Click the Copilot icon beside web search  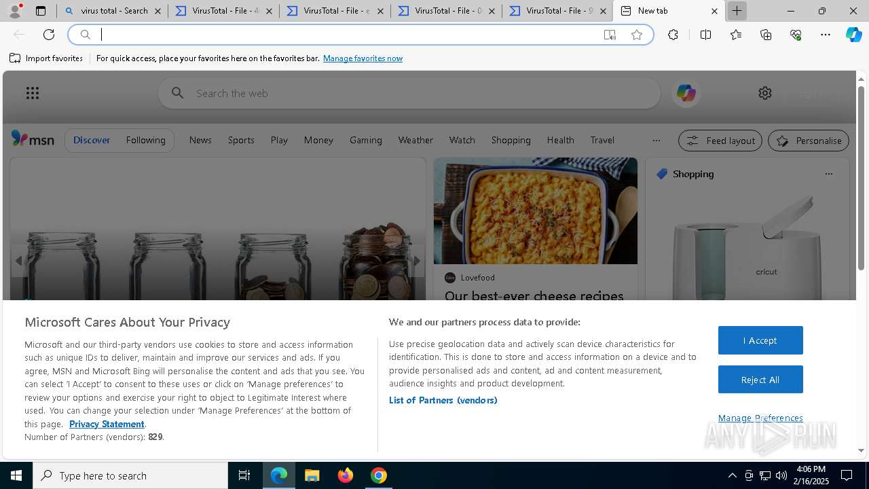coord(686,93)
